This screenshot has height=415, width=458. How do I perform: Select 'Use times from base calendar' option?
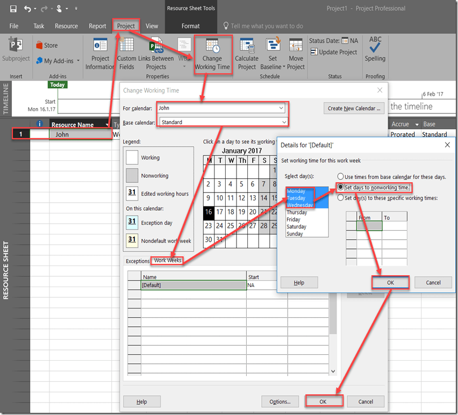pos(341,177)
